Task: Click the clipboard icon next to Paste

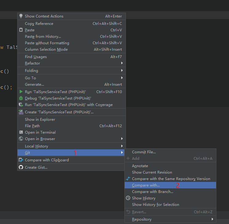Action: (x=21, y=30)
